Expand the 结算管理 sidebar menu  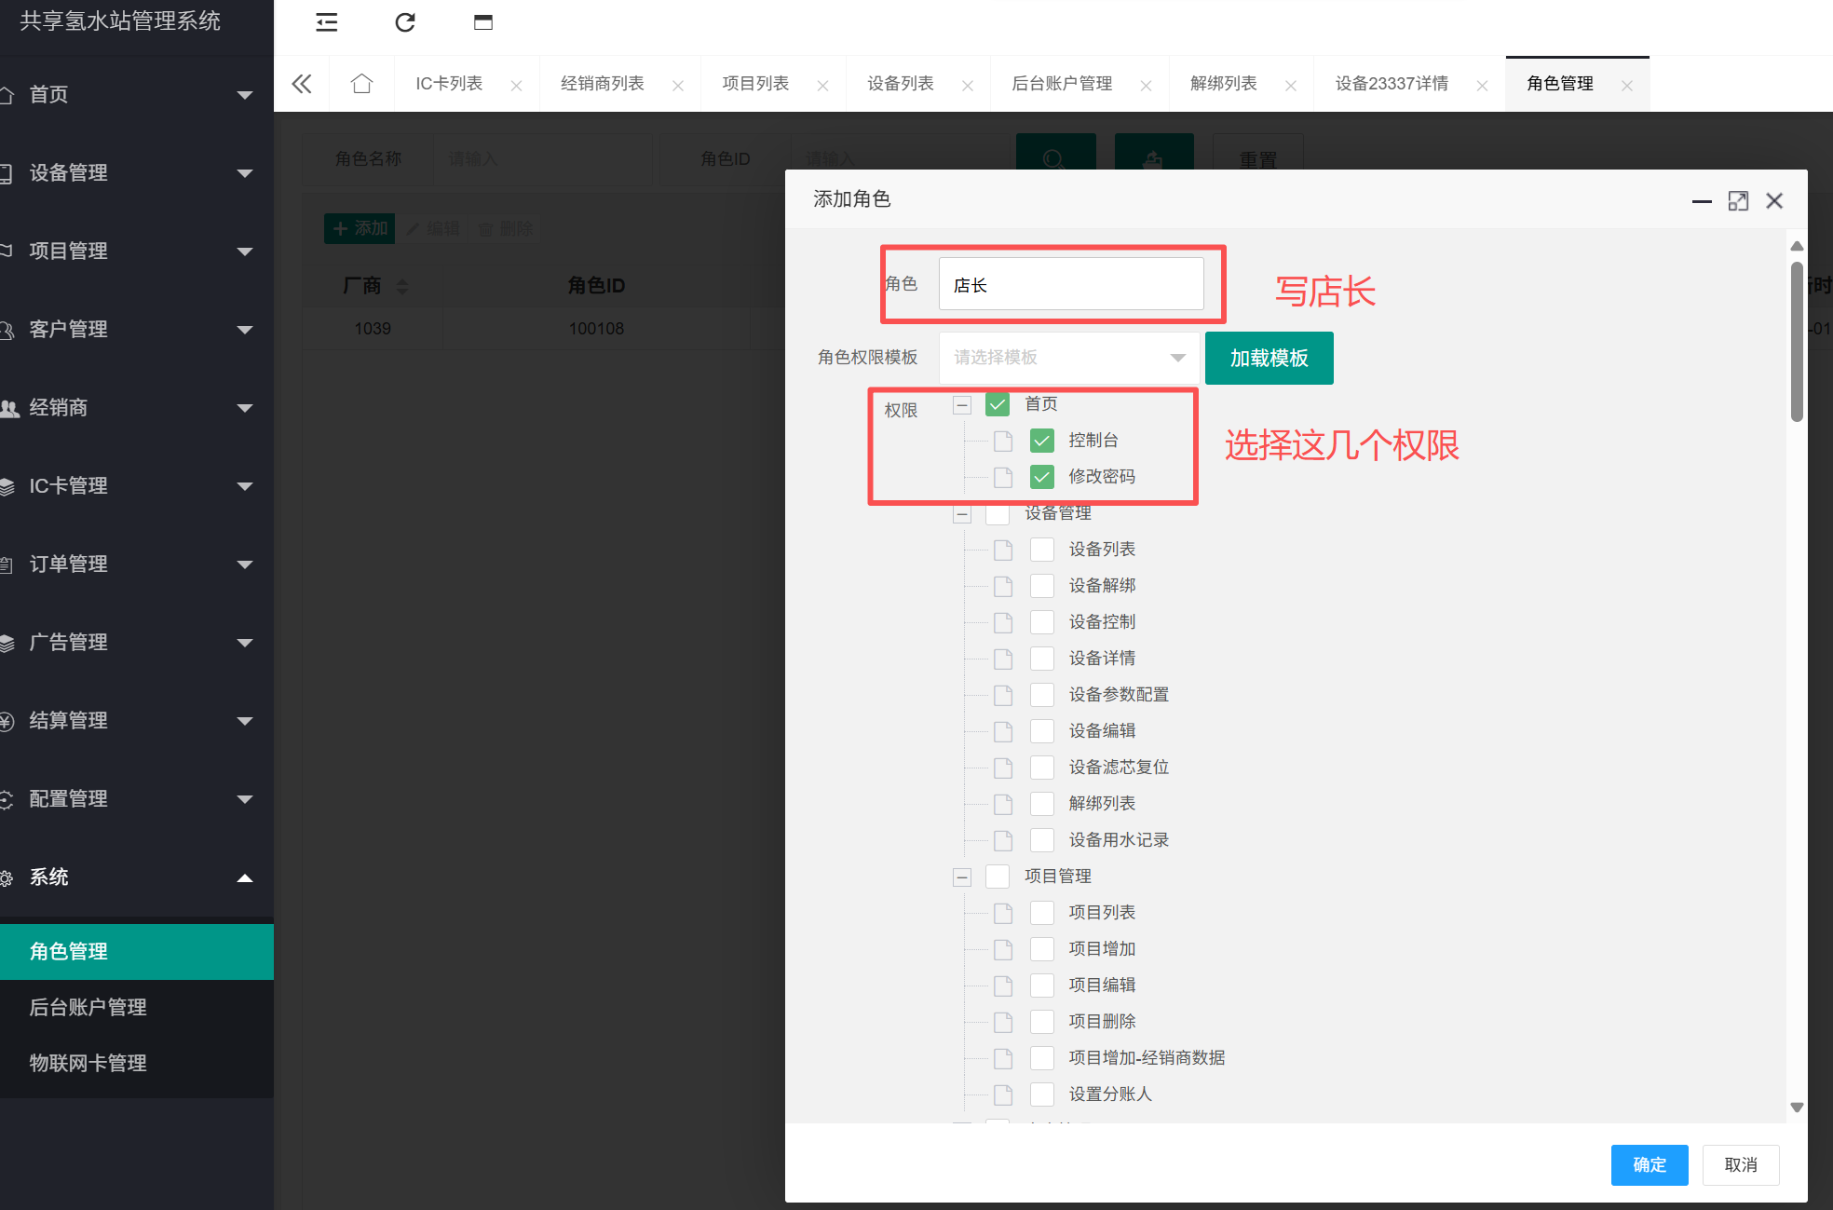pyautogui.click(x=137, y=721)
